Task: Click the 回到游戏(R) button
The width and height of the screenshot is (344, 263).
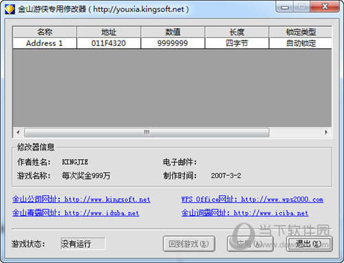Action: coord(189,244)
